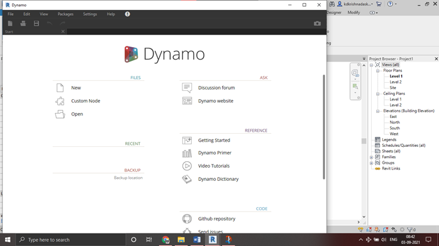The width and height of the screenshot is (439, 246).
Task: Click the Revit view scroll down arrow
Action: pyautogui.click(x=364, y=217)
